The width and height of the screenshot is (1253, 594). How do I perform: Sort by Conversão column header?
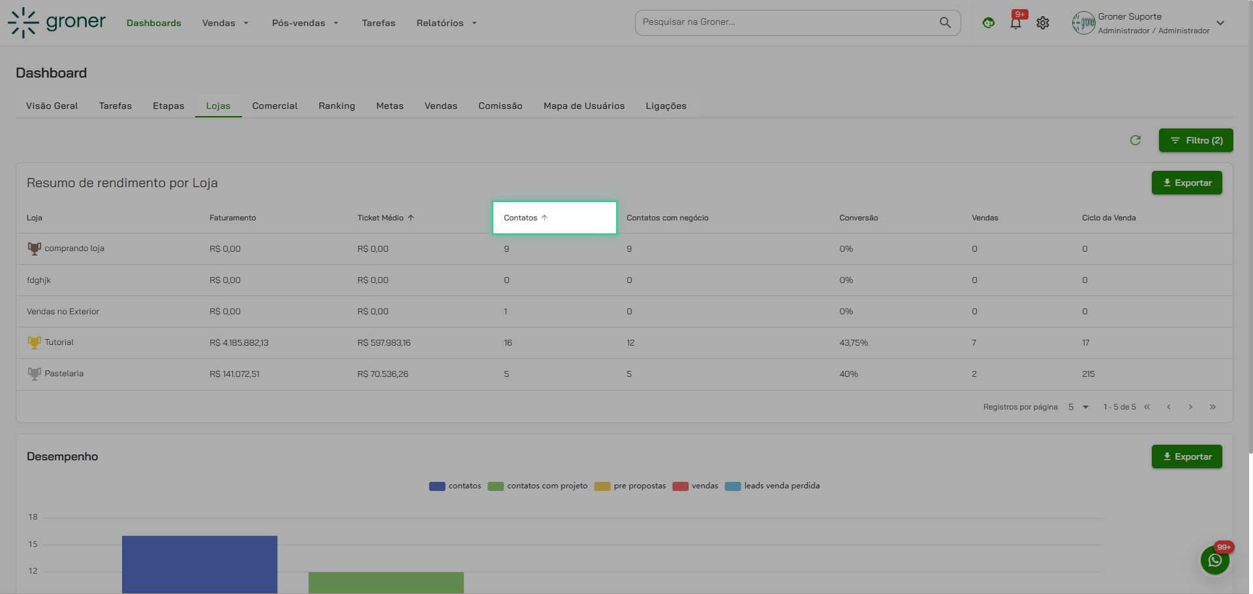pos(858,218)
